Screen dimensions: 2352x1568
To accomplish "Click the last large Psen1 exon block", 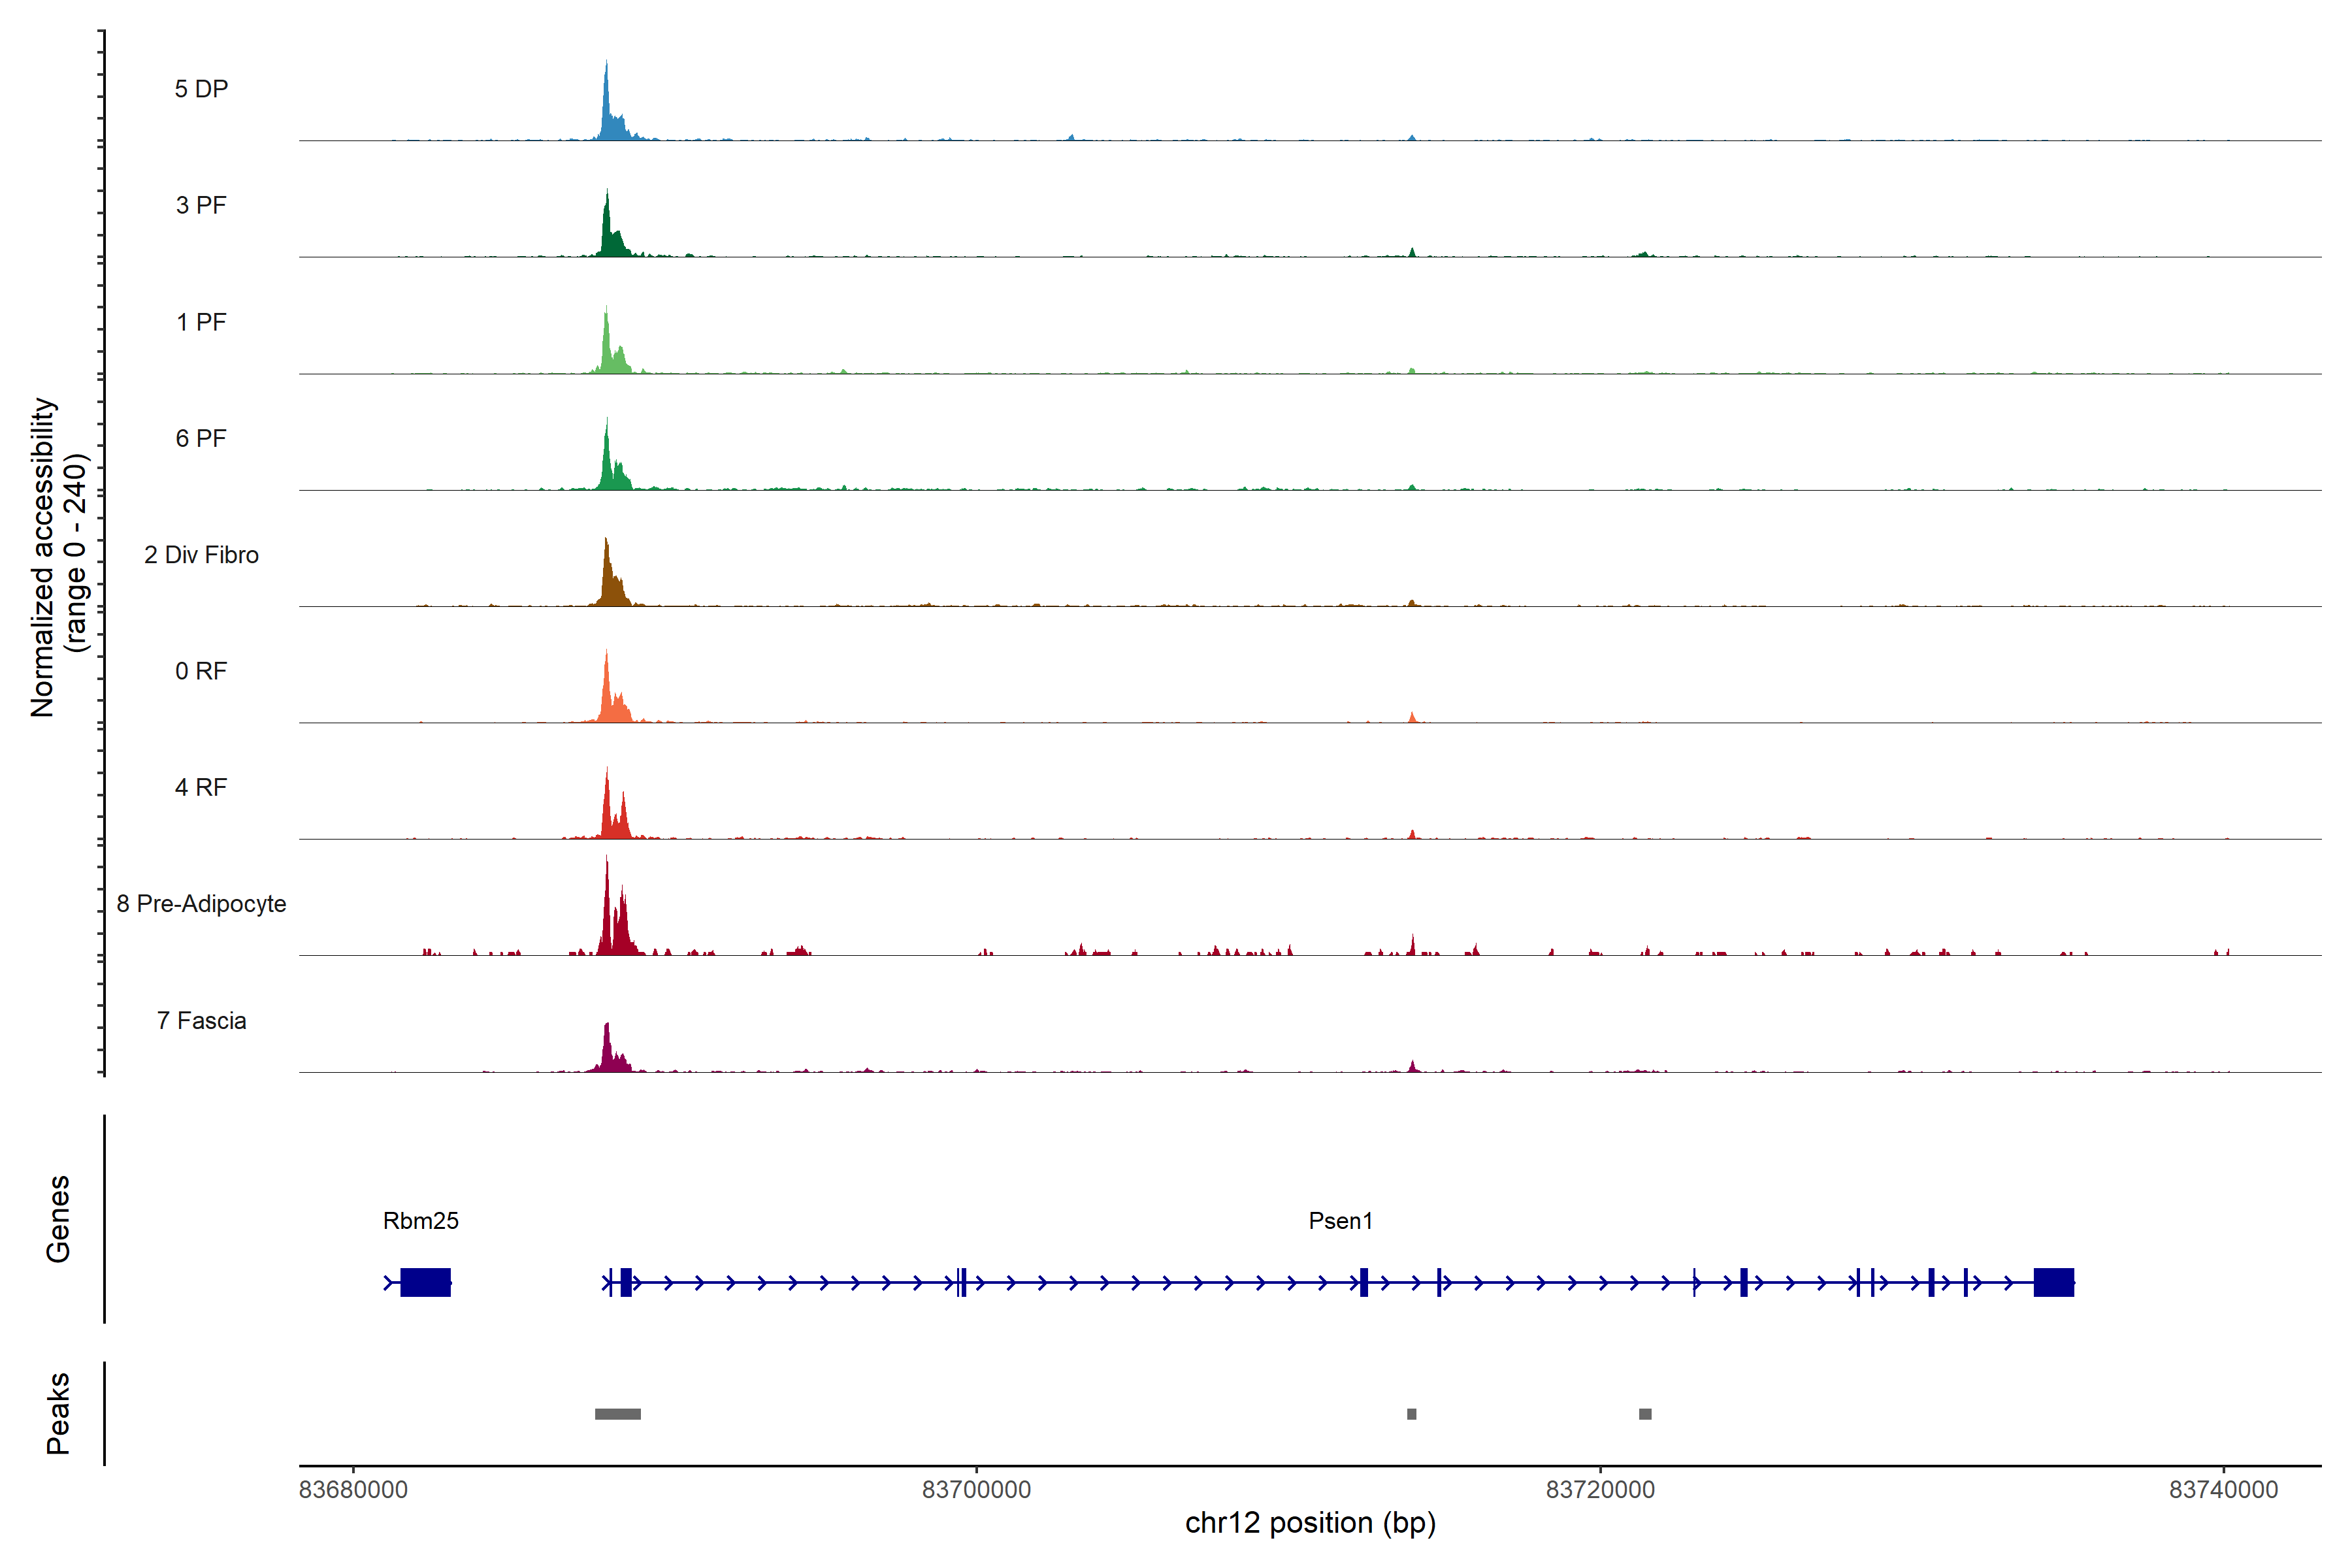I will point(2053,1282).
